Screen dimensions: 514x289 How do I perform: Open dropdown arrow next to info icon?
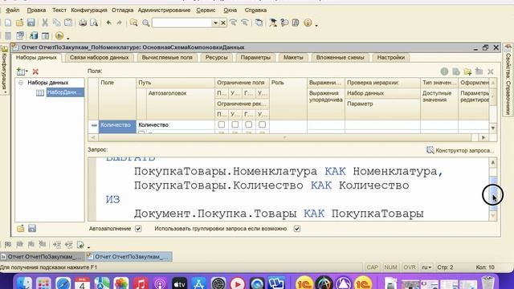[316, 25]
